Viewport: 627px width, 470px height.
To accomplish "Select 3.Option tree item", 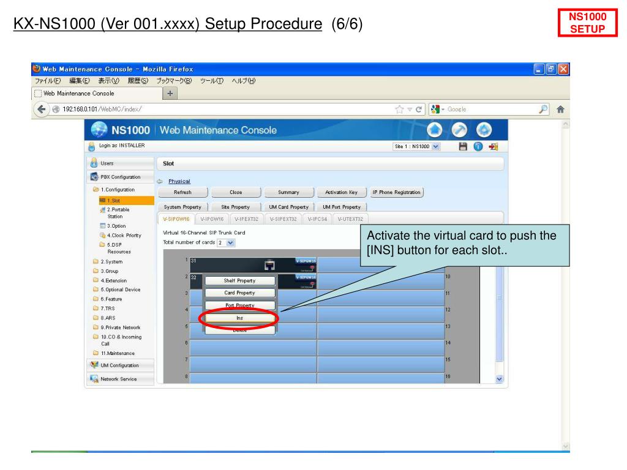I will coord(113,226).
